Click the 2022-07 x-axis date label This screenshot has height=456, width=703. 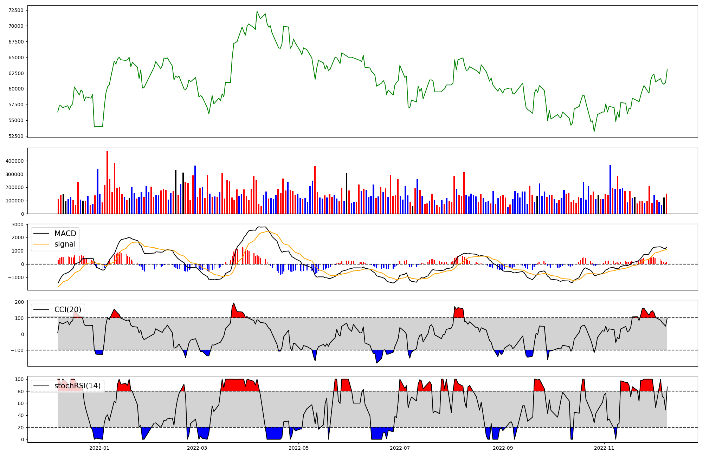click(400, 448)
